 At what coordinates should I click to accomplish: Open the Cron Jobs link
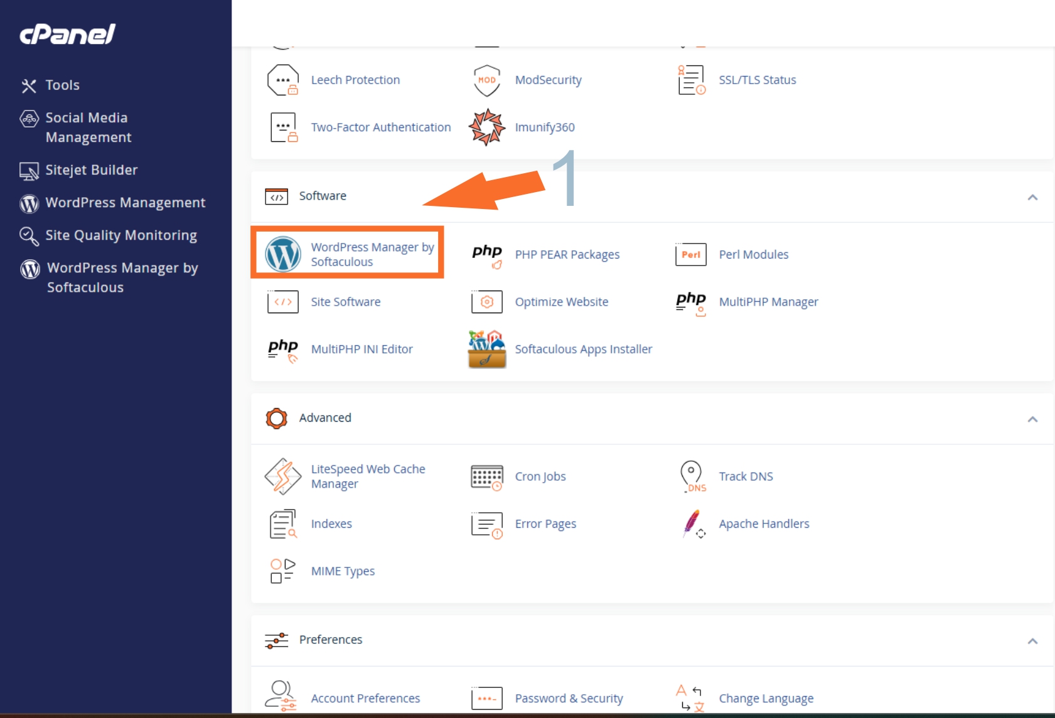(540, 476)
